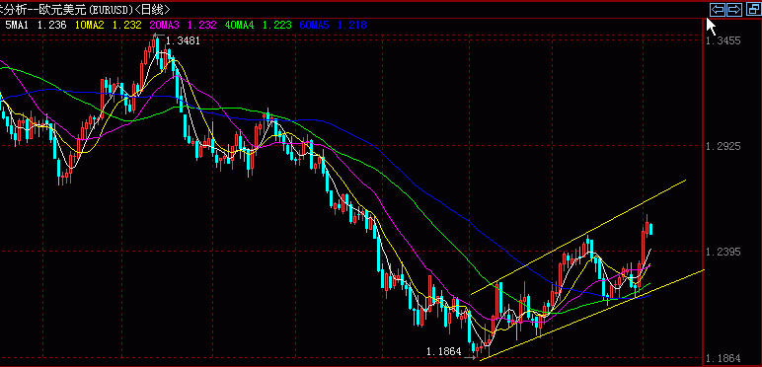
Task: Select the 5MA1 moving average label
Action: (17, 26)
